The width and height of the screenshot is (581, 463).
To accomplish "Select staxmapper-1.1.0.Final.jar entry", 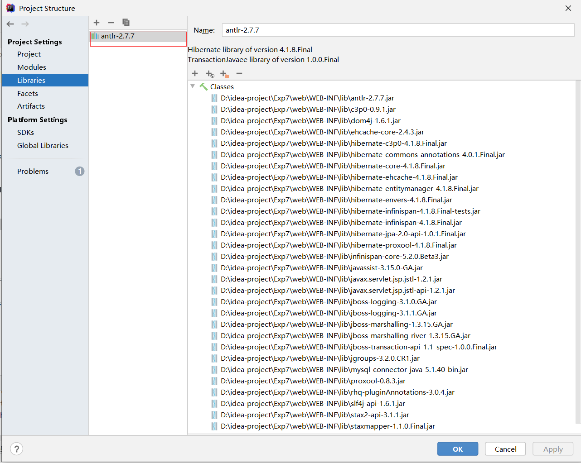I will 328,426.
